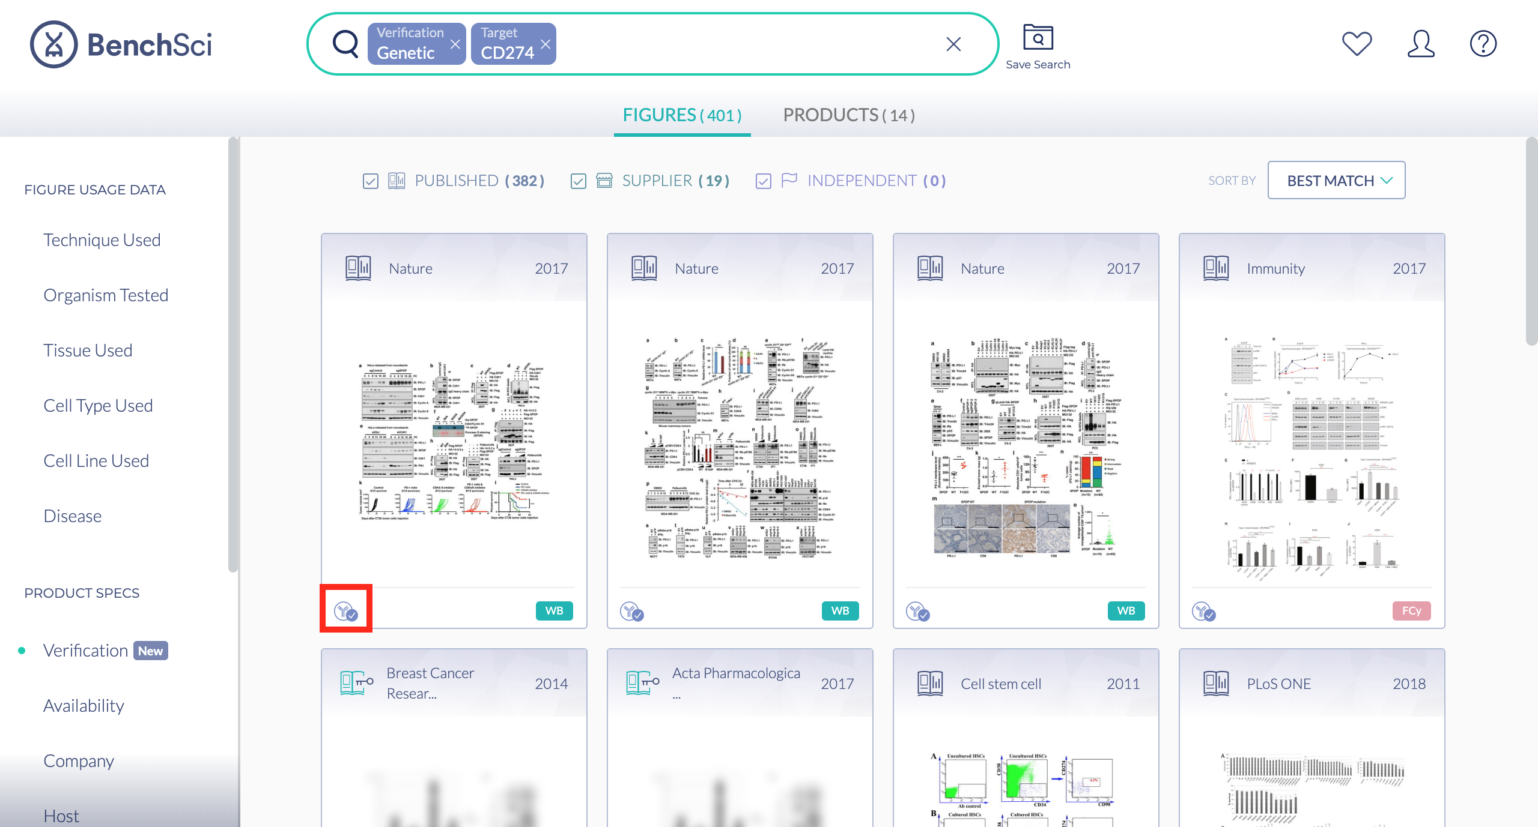The image size is (1538, 827).
Task: Clear the entire search bar
Action: 953,44
